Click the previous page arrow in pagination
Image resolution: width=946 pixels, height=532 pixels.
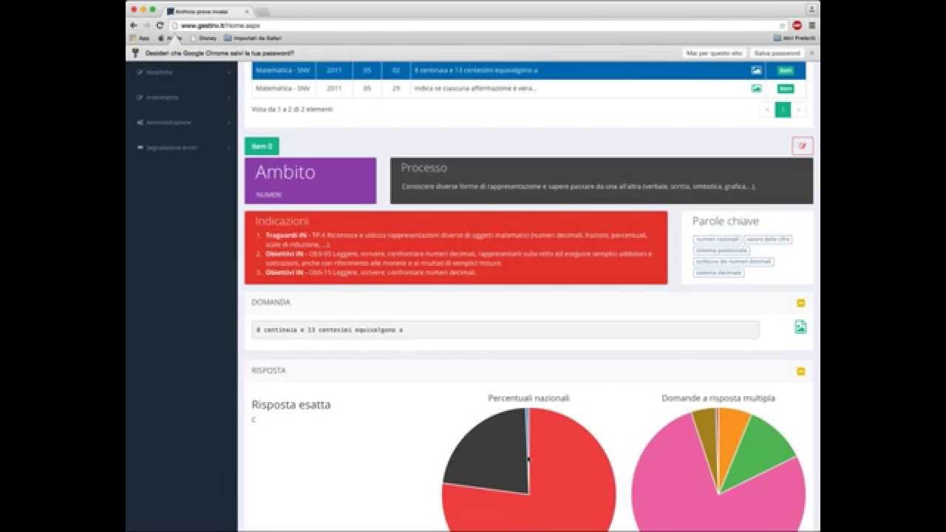[767, 109]
